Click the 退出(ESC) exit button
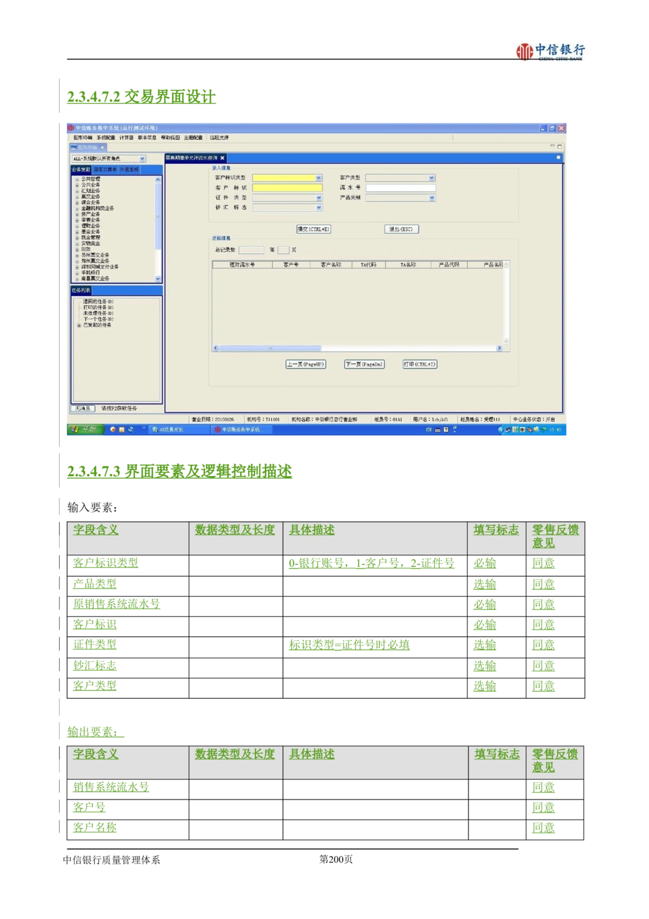The width and height of the screenshot is (649, 919). [401, 229]
